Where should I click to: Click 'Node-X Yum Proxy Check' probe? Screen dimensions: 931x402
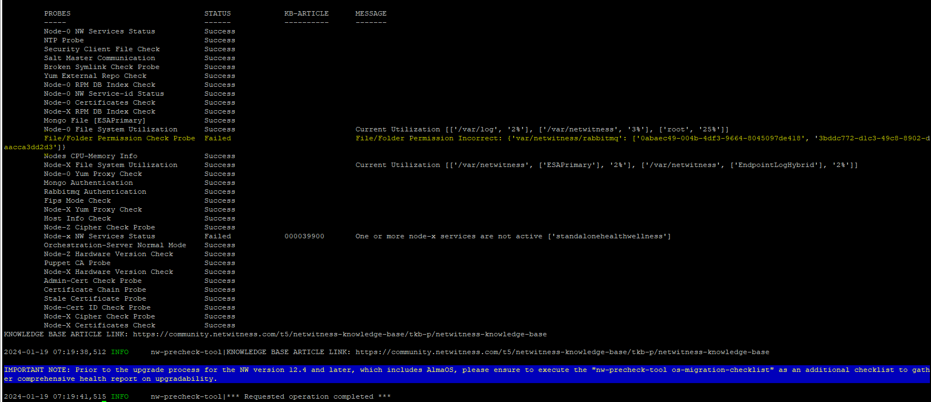[93, 209]
